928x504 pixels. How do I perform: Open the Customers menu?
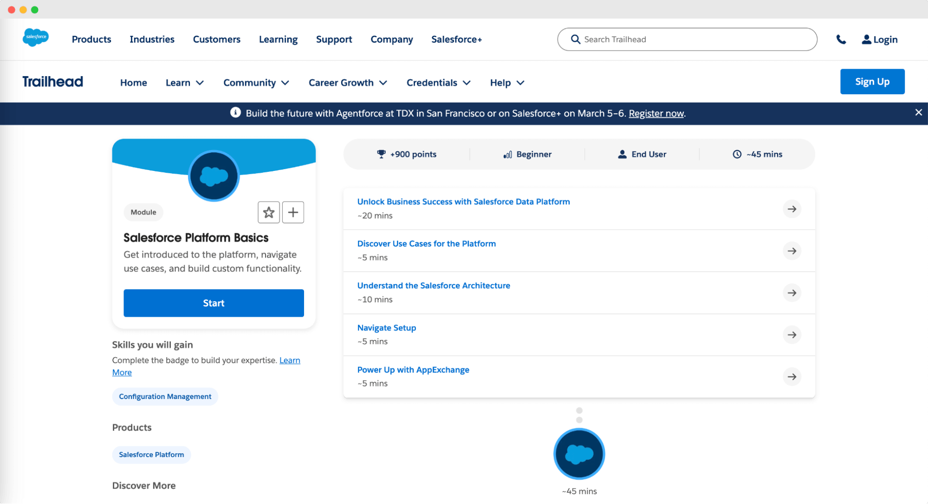[x=216, y=39]
